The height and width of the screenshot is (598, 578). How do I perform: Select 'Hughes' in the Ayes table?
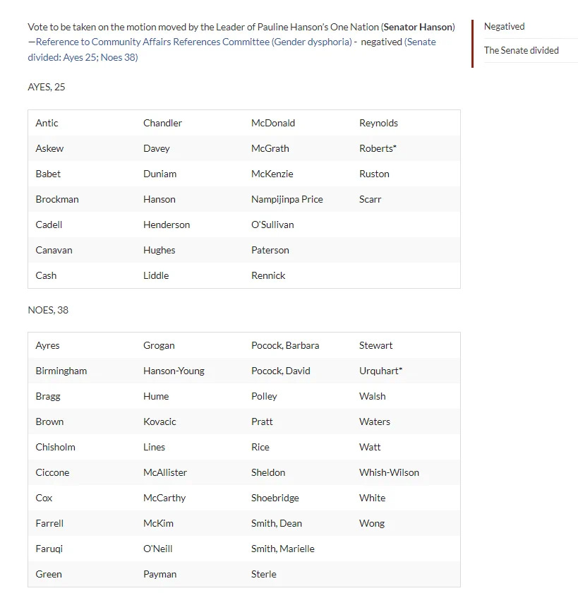159,250
